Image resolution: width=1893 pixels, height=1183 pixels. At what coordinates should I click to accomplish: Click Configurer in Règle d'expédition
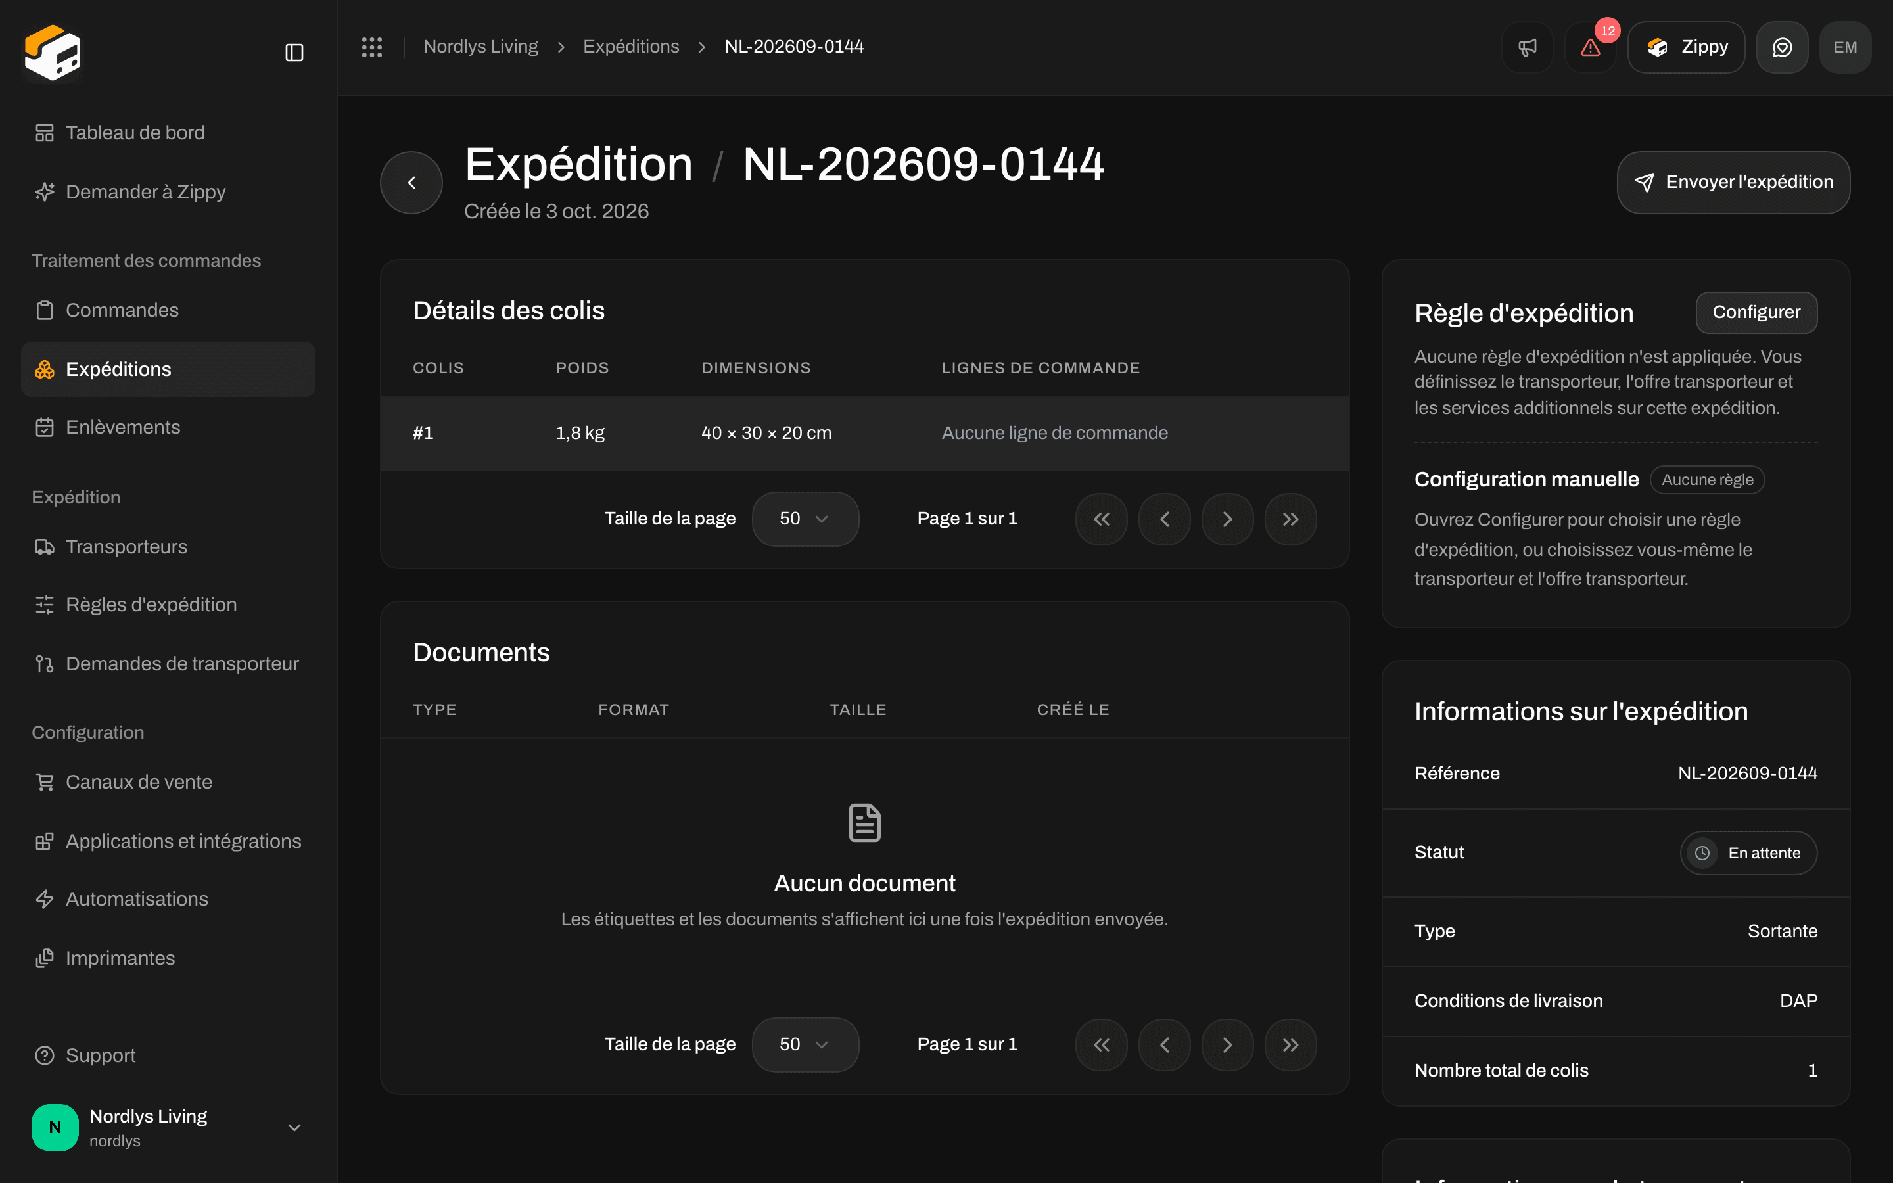tap(1756, 312)
